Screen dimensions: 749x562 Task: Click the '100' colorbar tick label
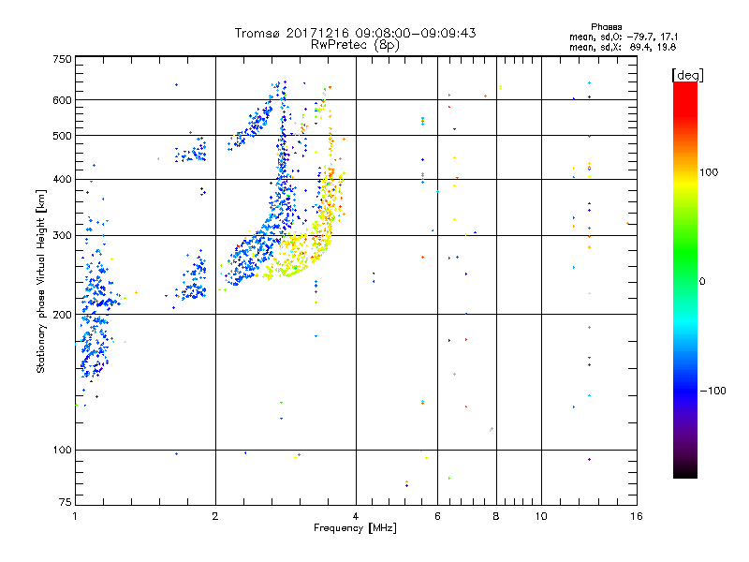[709, 172]
